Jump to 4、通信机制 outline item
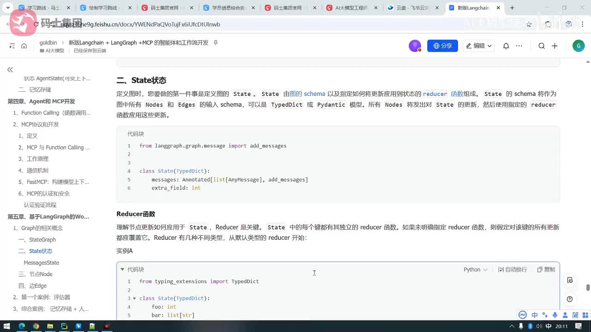 (33, 171)
